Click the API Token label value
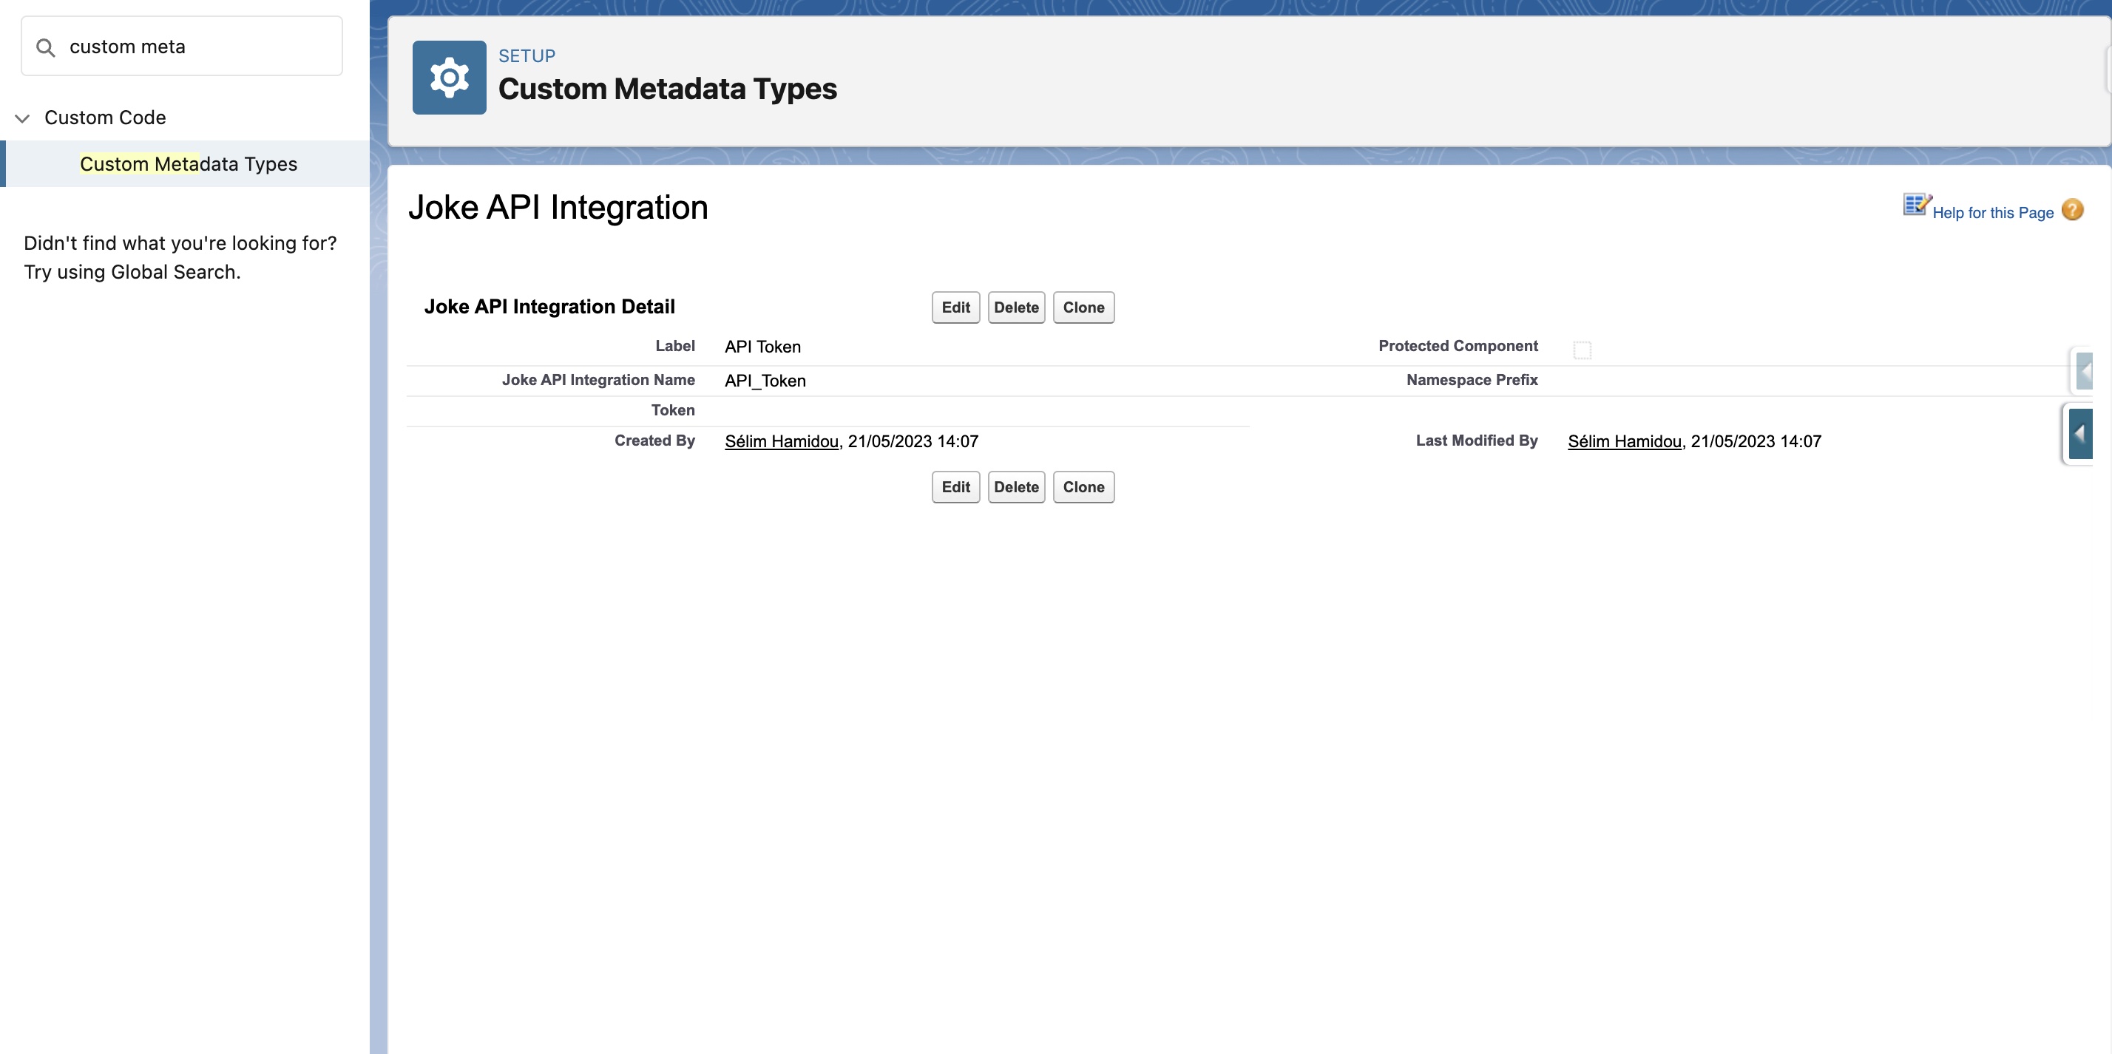 pos(762,347)
